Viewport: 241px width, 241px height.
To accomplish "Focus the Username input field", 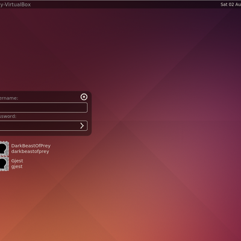I will [43, 107].
